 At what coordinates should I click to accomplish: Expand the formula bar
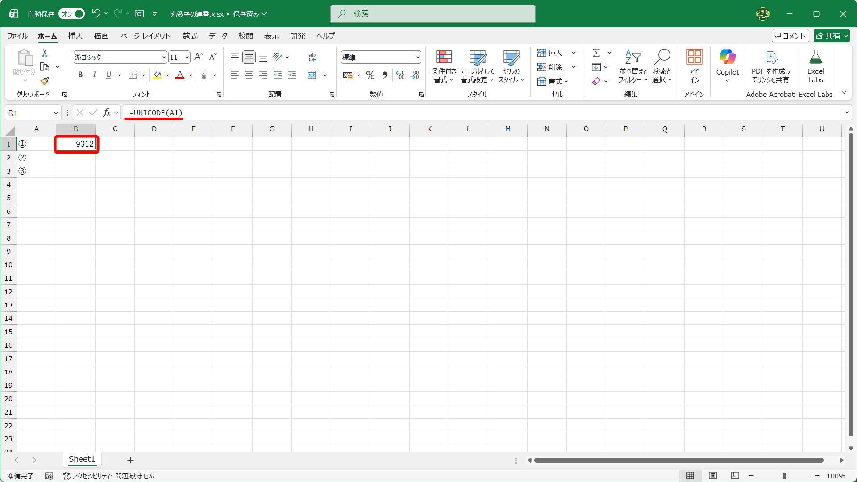pos(846,112)
